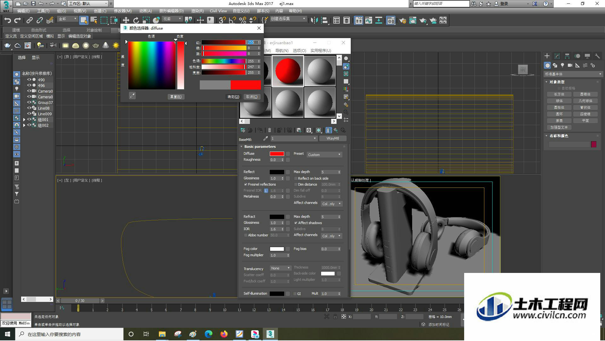Cancel color selection with 取消(C)
The height and width of the screenshot is (341, 605).
coord(252,97)
